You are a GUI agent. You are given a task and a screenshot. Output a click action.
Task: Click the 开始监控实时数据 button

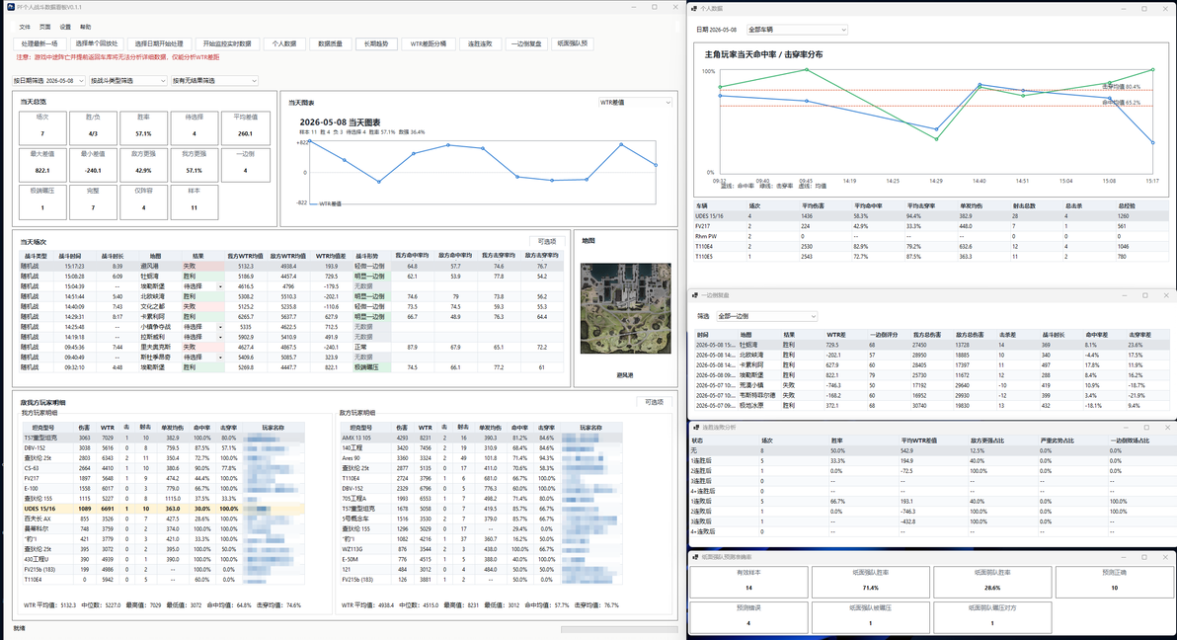(227, 43)
